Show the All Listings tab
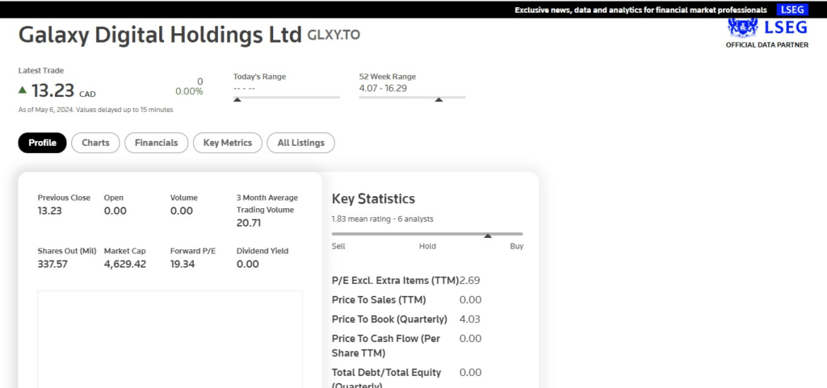827x388 pixels. coord(300,143)
